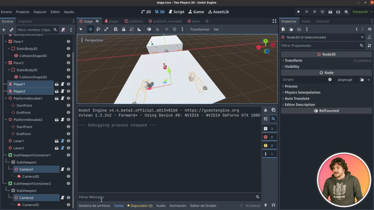Clear the output log
This screenshot has width=374, height=210.
pos(266,110)
